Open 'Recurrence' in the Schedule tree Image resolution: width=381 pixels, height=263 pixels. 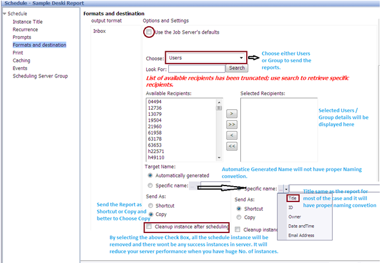tap(25, 29)
